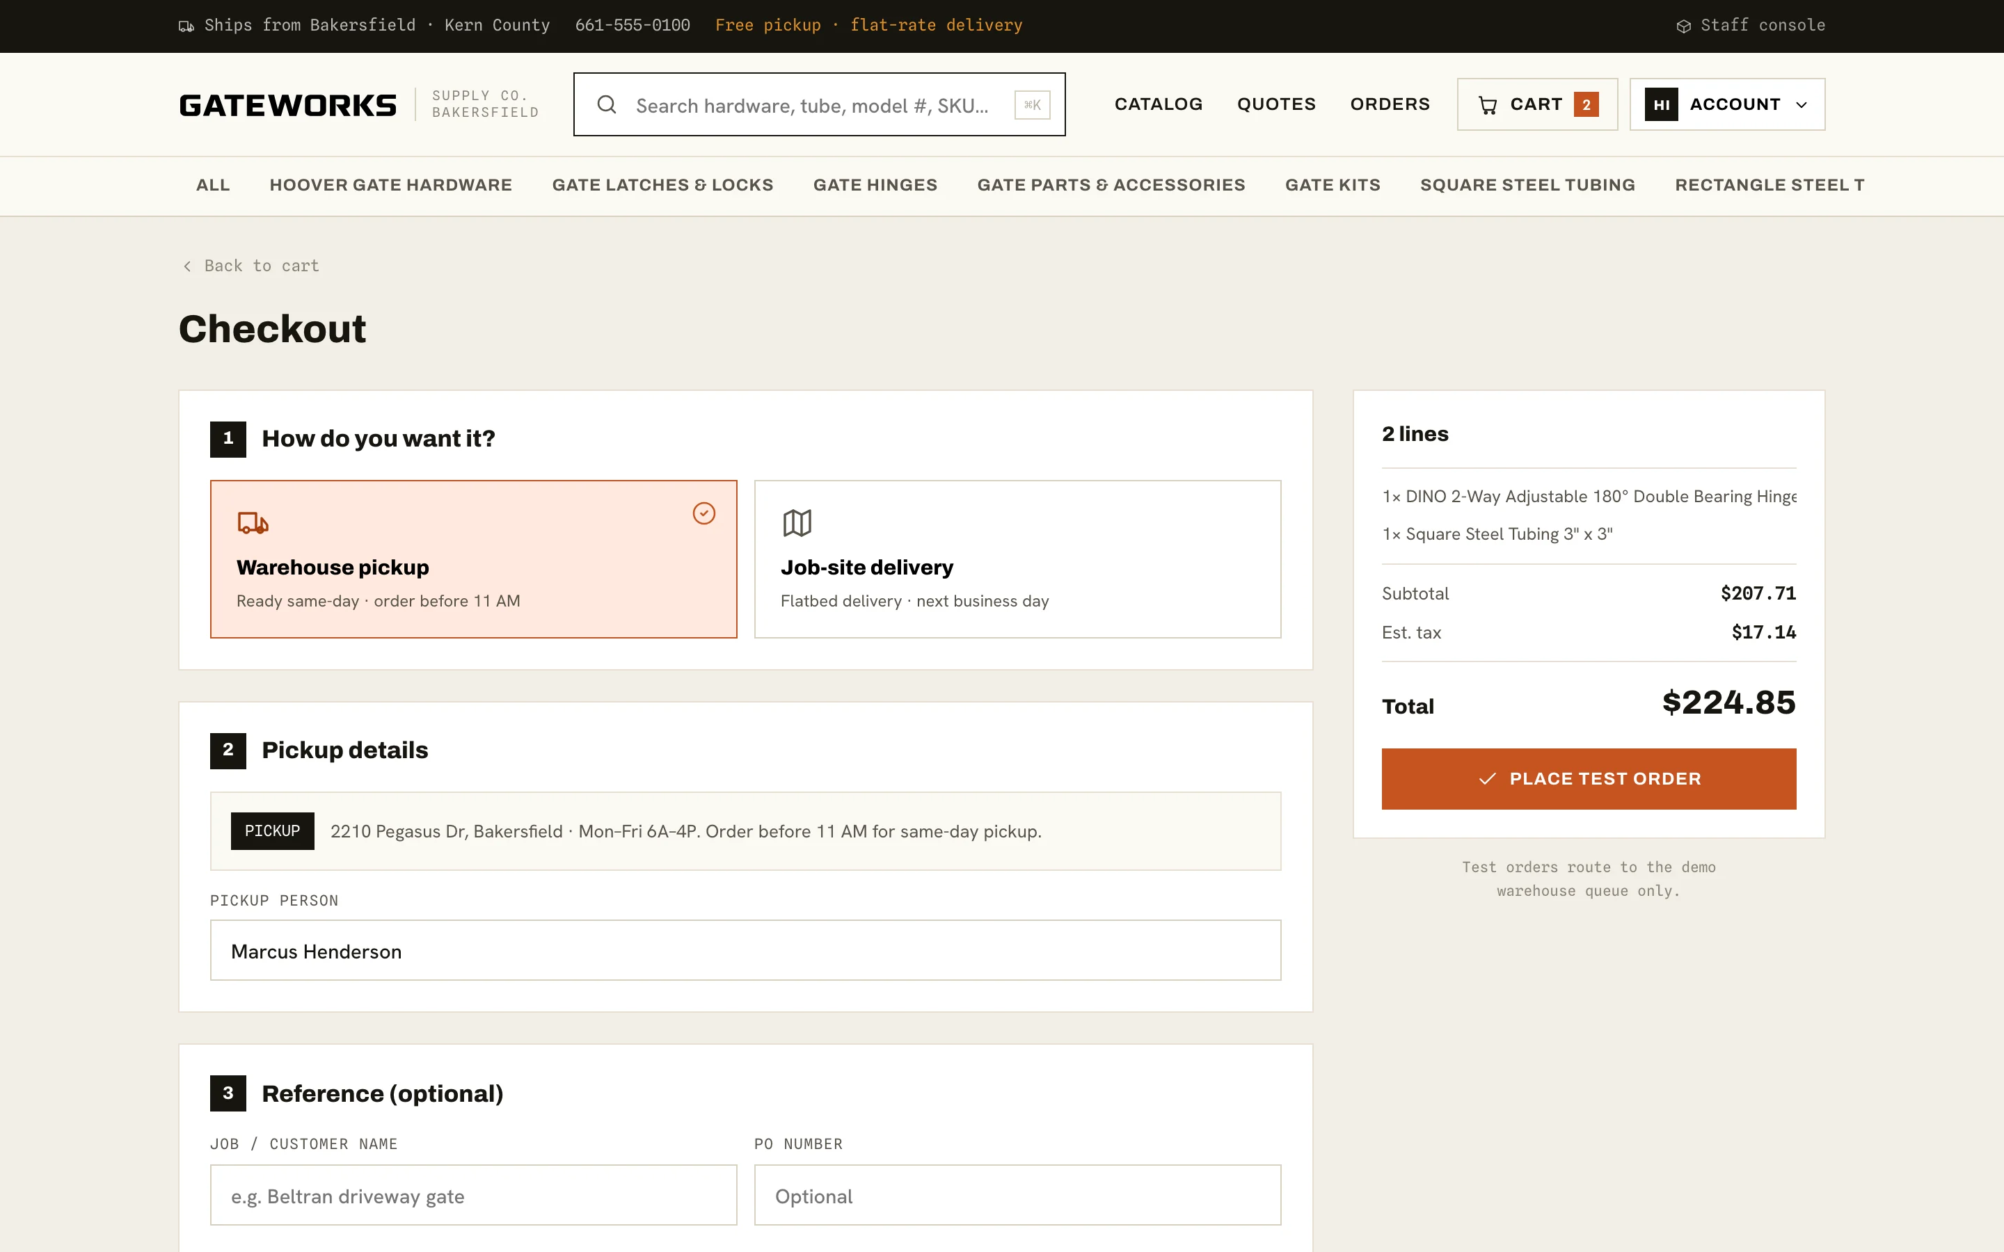Click the checkmark on Place Test Order

click(1487, 778)
